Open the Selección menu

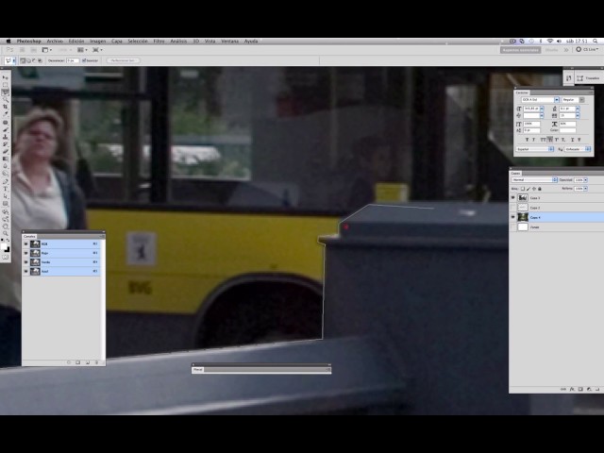click(x=138, y=41)
